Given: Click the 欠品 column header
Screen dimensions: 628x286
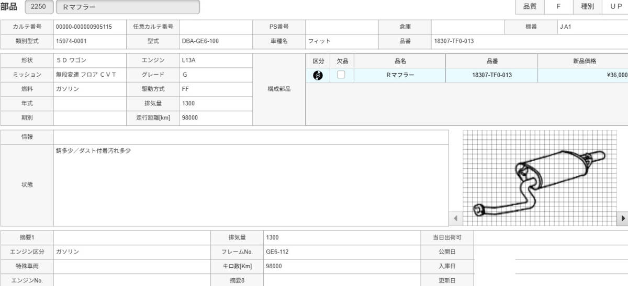Looking at the screenshot, I should click(342, 61).
